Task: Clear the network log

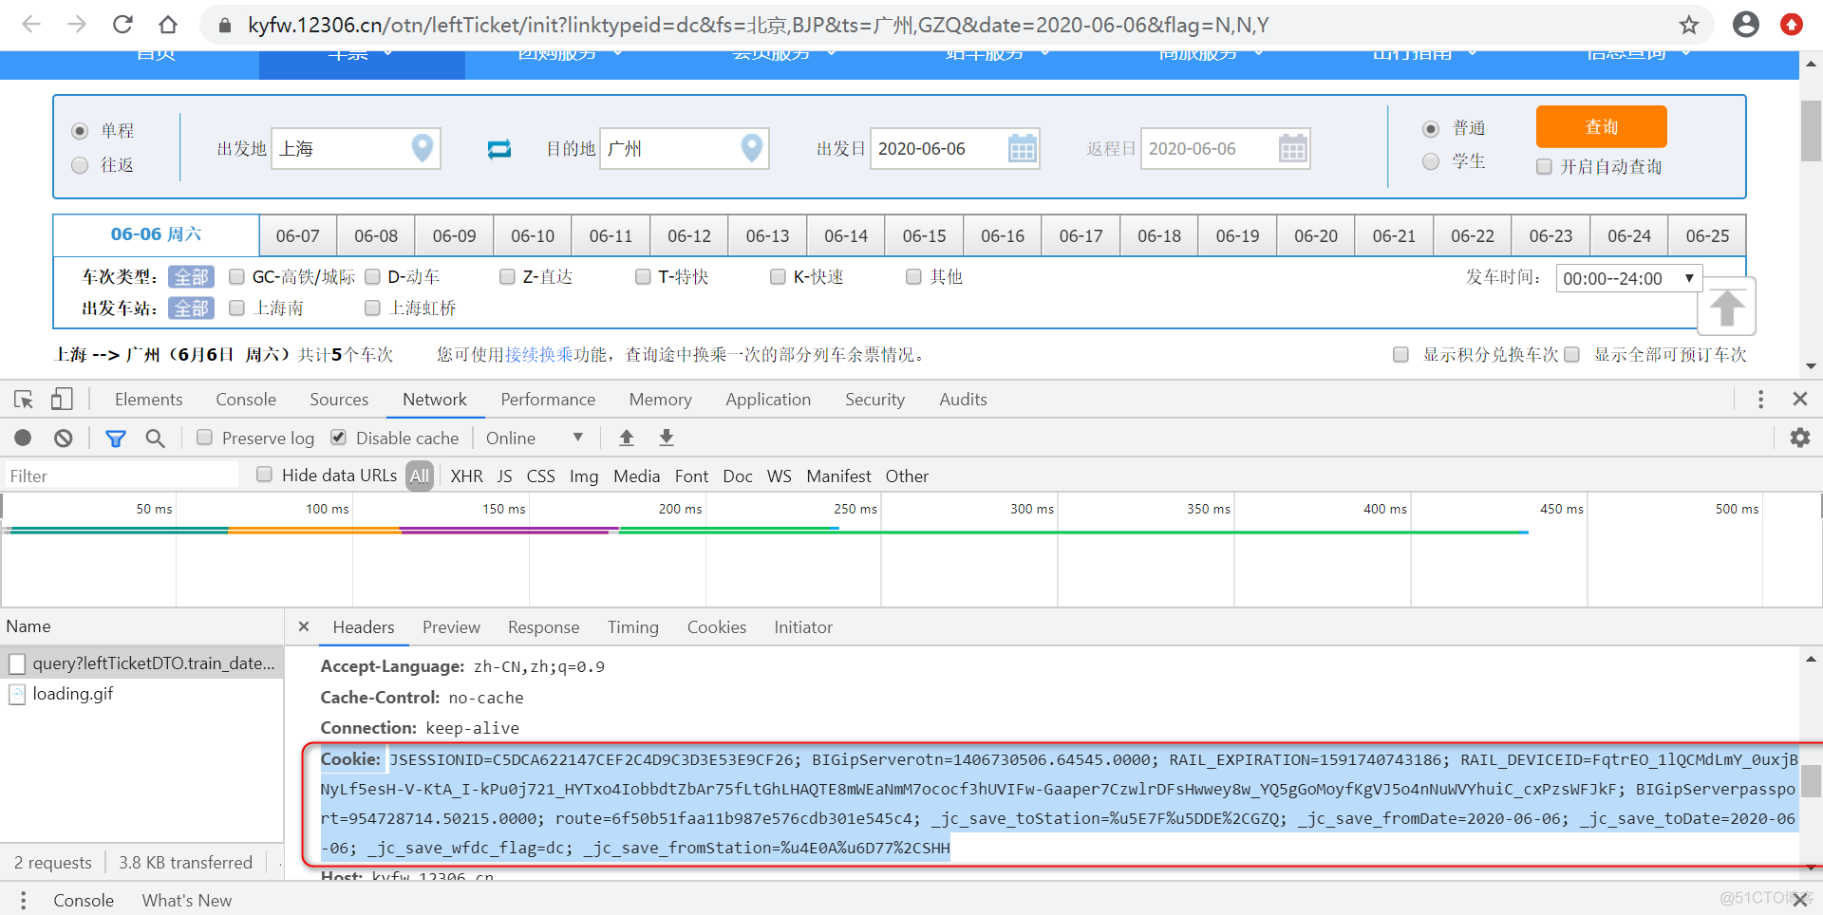Action: (x=64, y=438)
